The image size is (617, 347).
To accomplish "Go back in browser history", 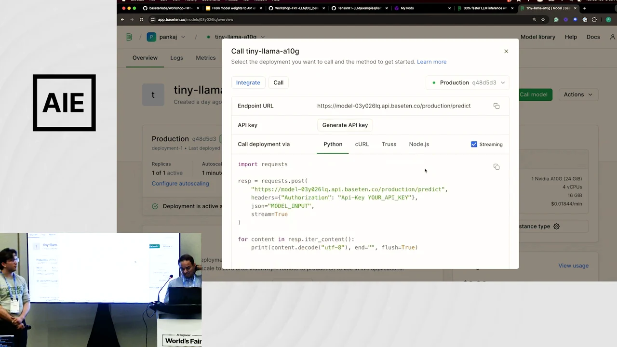I will click(x=122, y=20).
